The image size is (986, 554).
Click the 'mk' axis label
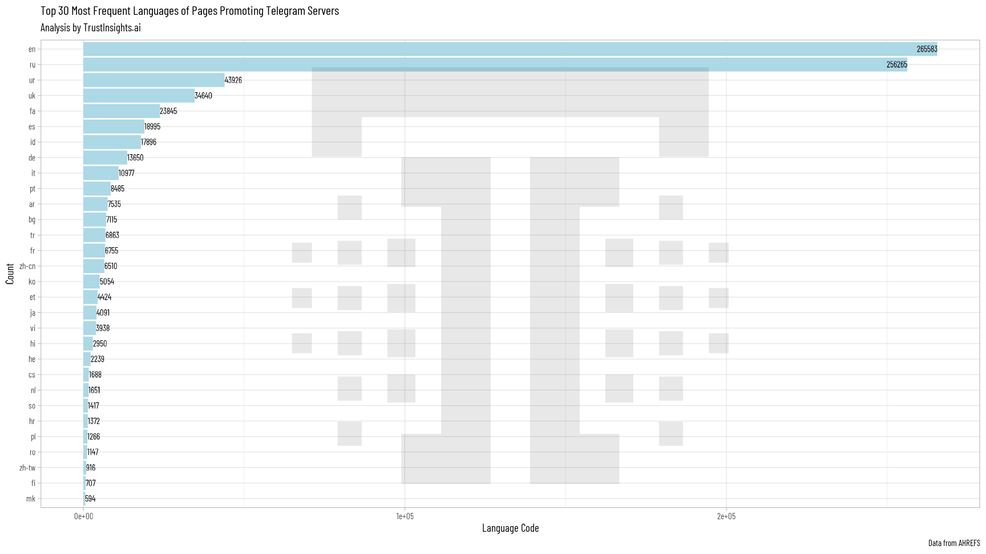click(x=31, y=499)
